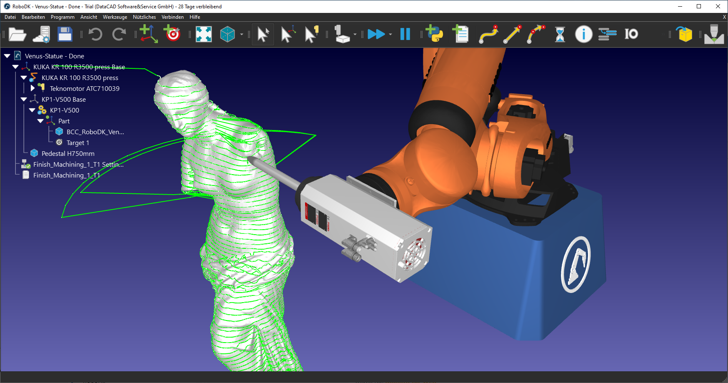Create a new target using the bullseye icon

coord(172,34)
